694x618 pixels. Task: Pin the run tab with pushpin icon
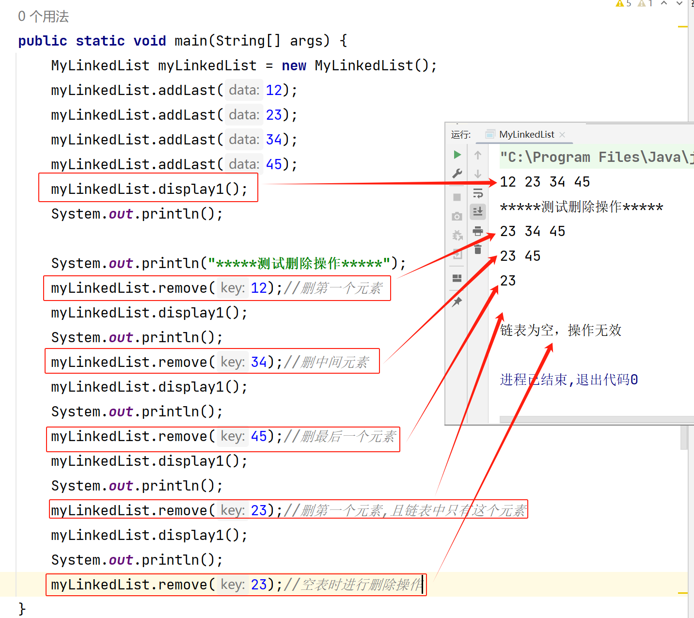click(x=457, y=301)
